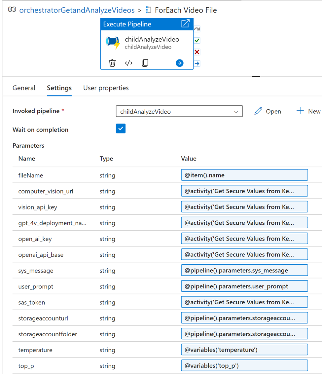Click the ForEach icon beside ForEach Video File
The image size is (322, 374).
pyautogui.click(x=149, y=10)
